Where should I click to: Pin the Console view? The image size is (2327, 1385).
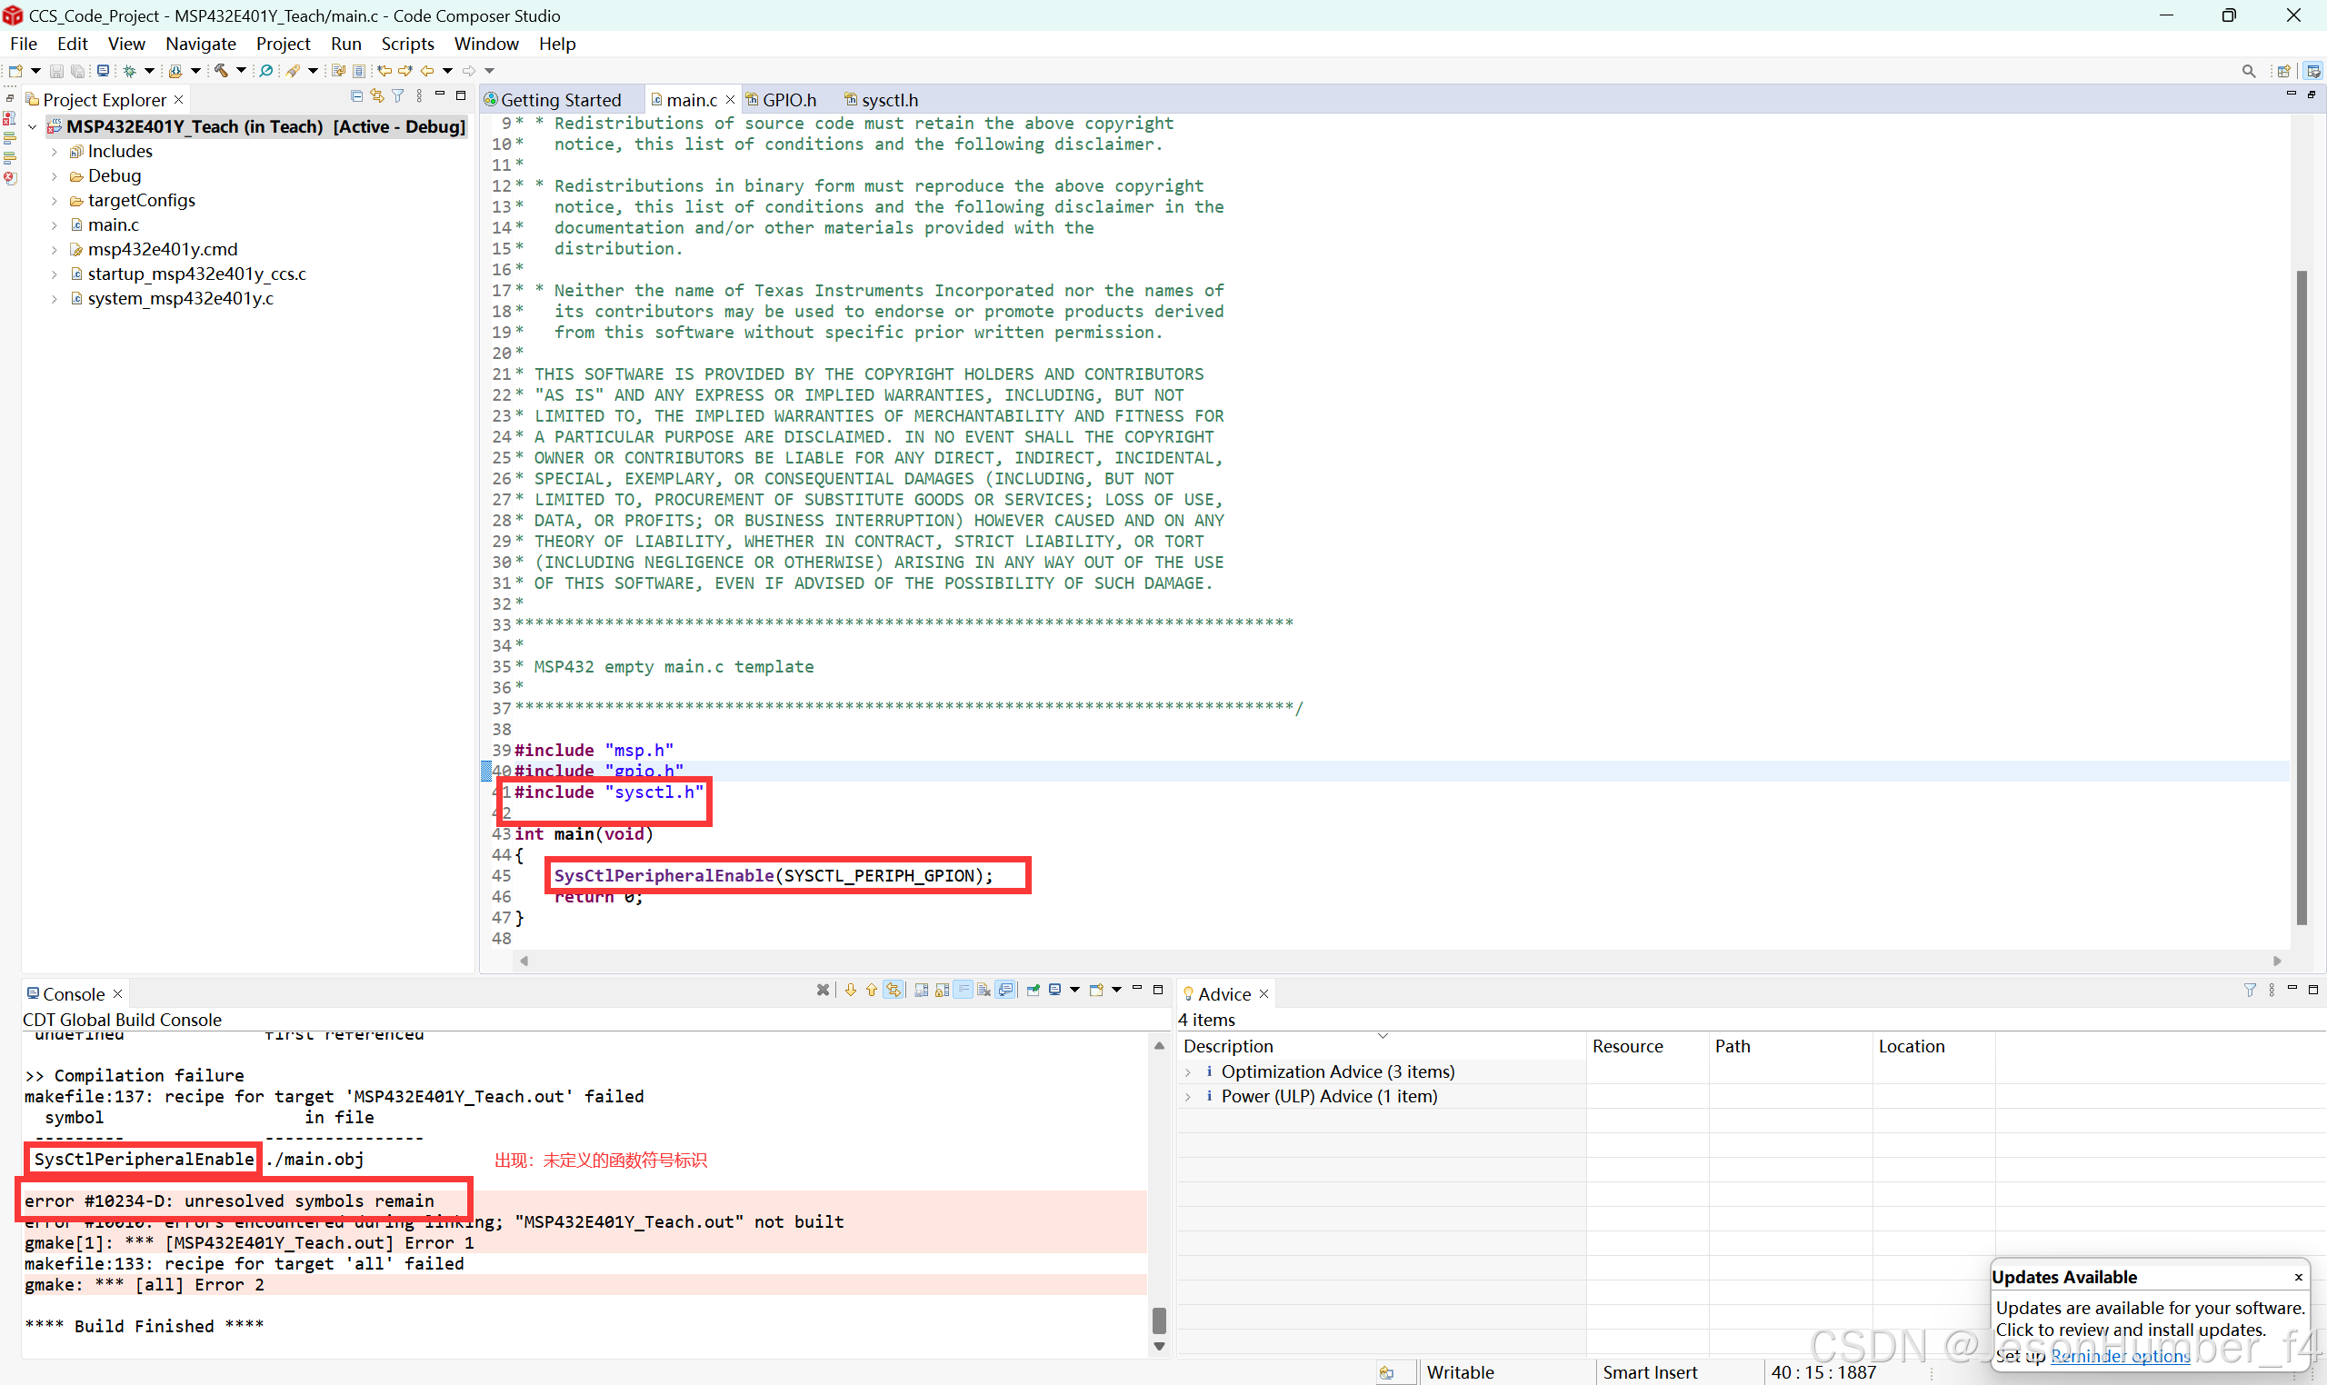pos(1034,990)
